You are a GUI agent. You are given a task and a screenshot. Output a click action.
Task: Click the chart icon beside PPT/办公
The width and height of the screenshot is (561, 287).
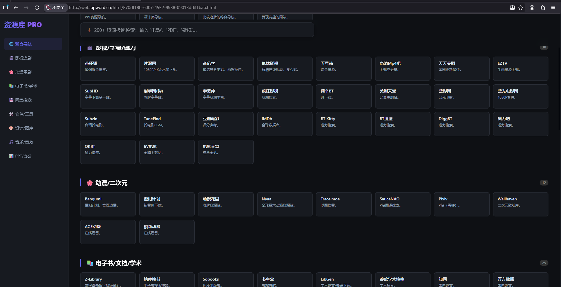[11, 156]
